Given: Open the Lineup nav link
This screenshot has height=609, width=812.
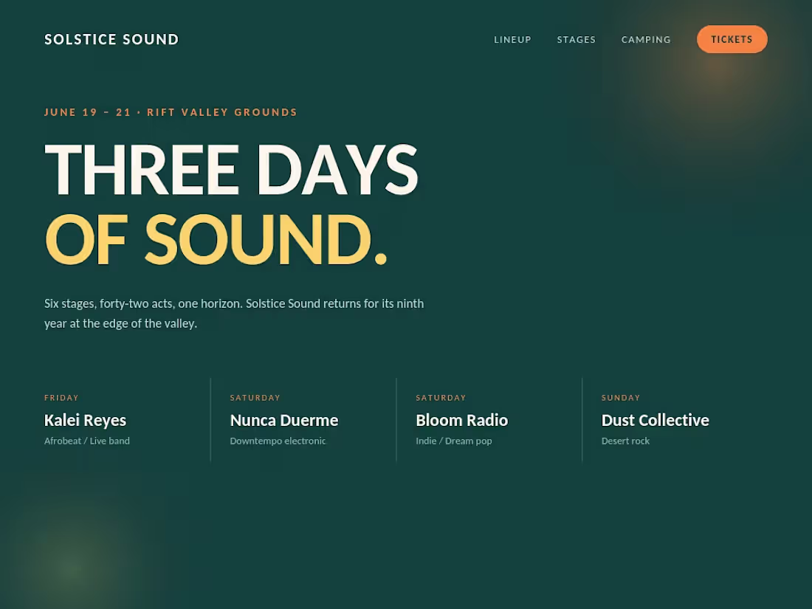Looking at the screenshot, I should coord(512,39).
